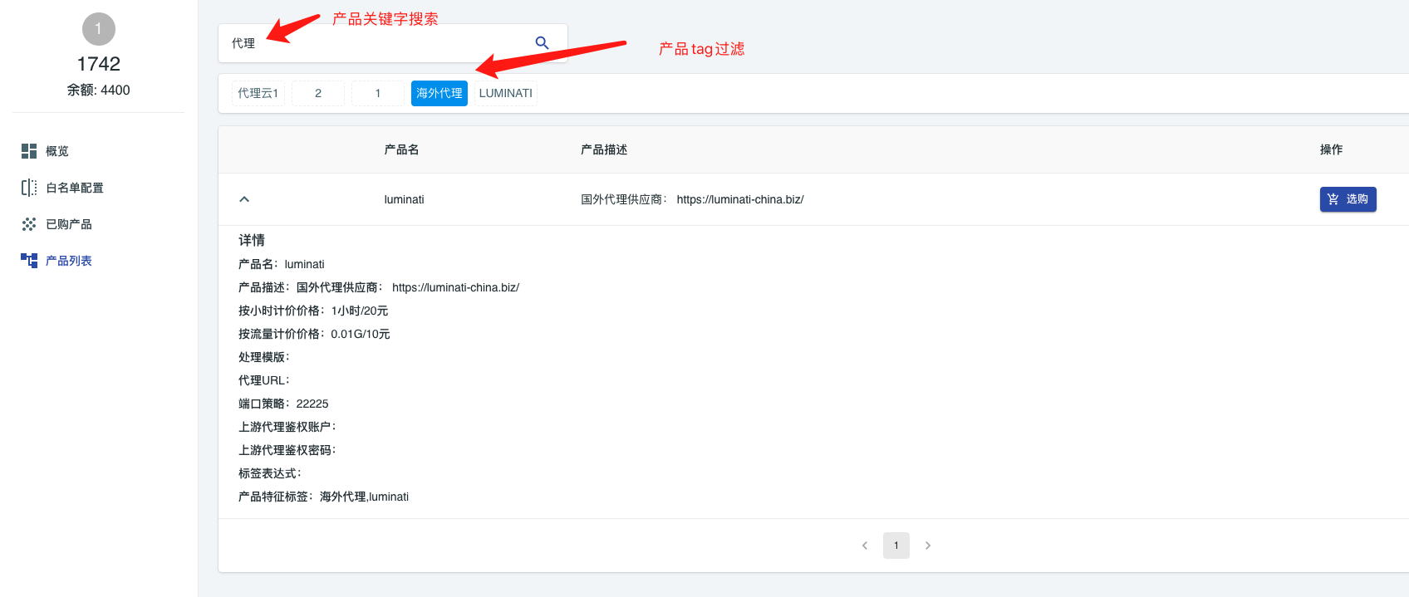Toggle the 代理云1 tag filter
Viewport: 1409px width, 597px height.
click(x=258, y=93)
